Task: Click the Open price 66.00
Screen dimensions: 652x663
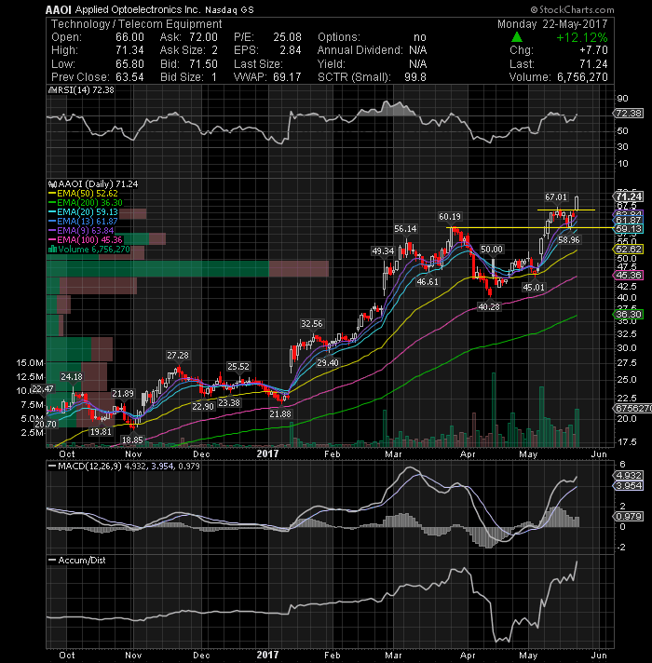Action: [129, 37]
